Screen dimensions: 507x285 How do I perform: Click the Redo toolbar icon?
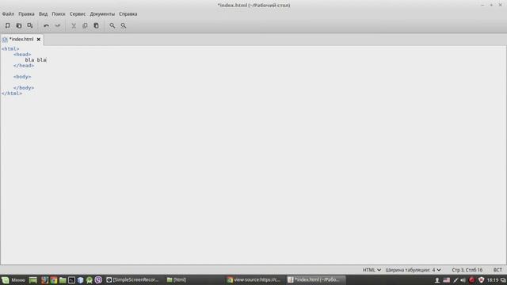click(58, 25)
